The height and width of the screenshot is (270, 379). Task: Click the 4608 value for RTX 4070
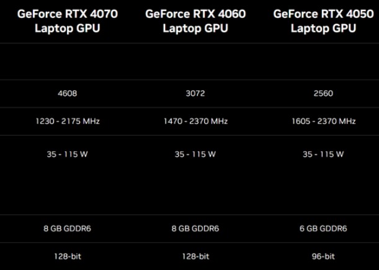(x=68, y=94)
